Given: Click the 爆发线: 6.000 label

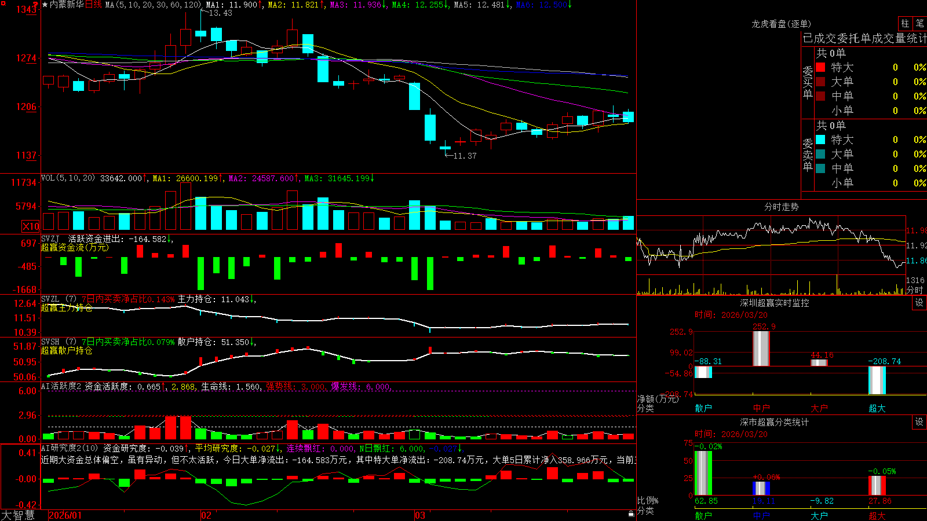Looking at the screenshot, I should tap(361, 387).
